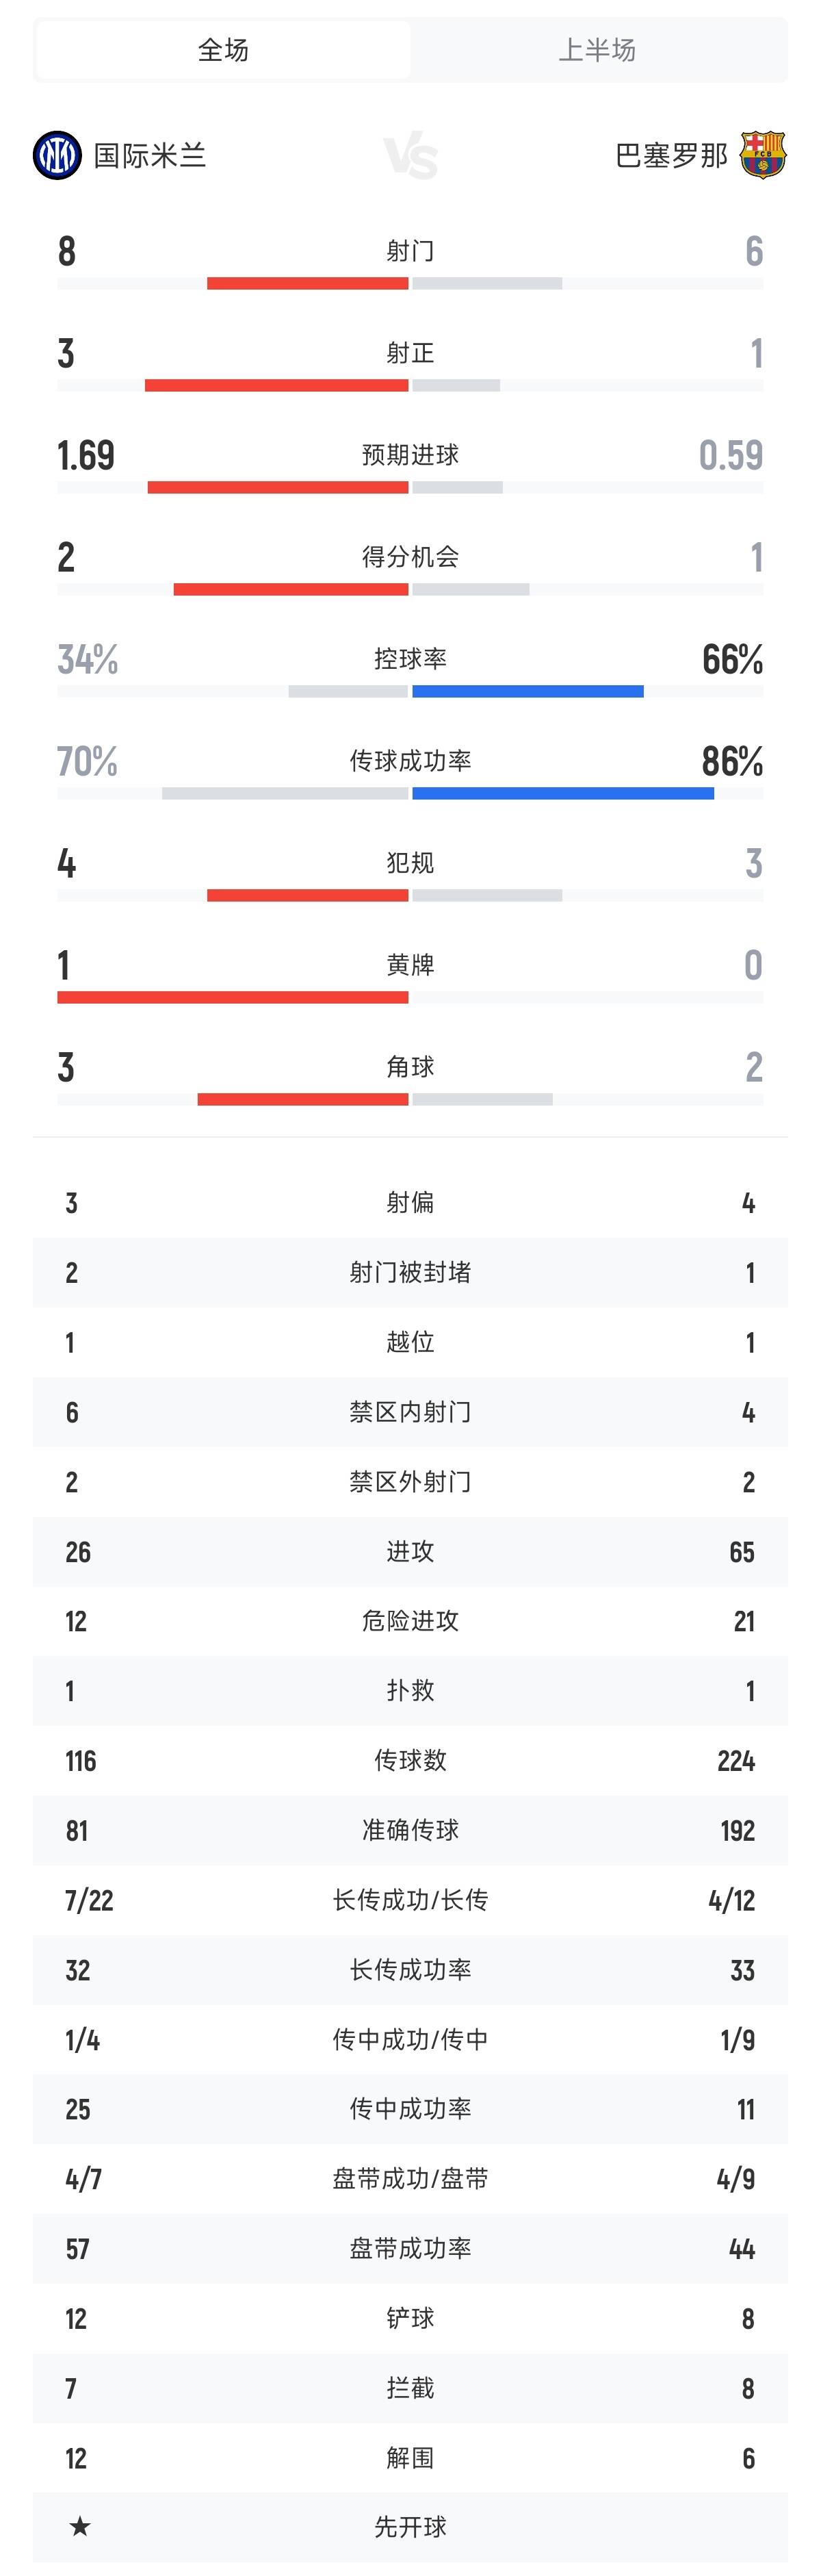
Task: Click the Barcelona club crest
Action: coord(762,155)
